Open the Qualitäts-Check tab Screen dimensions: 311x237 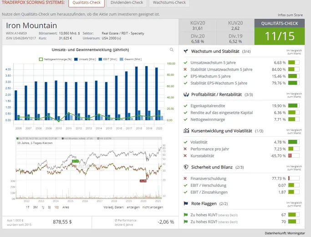[x=87, y=3]
